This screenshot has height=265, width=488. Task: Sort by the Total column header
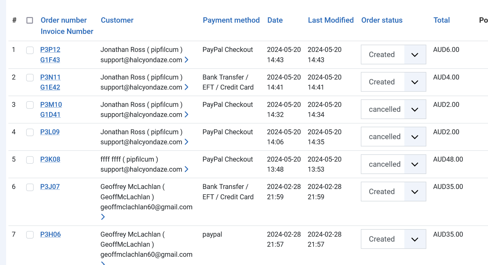(441, 20)
